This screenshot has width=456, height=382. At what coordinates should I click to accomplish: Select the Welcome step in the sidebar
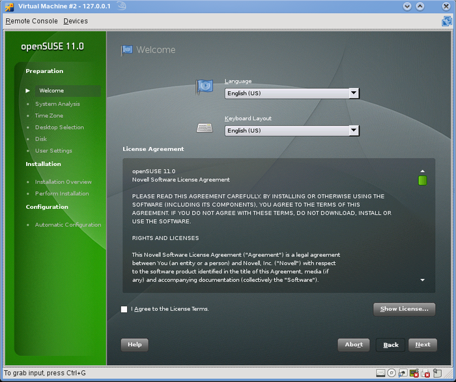[x=68, y=90]
